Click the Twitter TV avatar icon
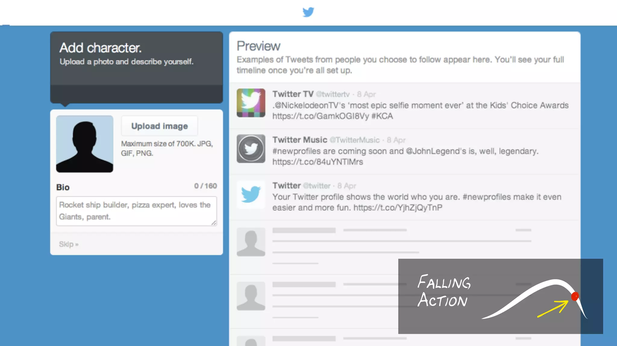Viewport: 617px width, 346px height. [251, 103]
